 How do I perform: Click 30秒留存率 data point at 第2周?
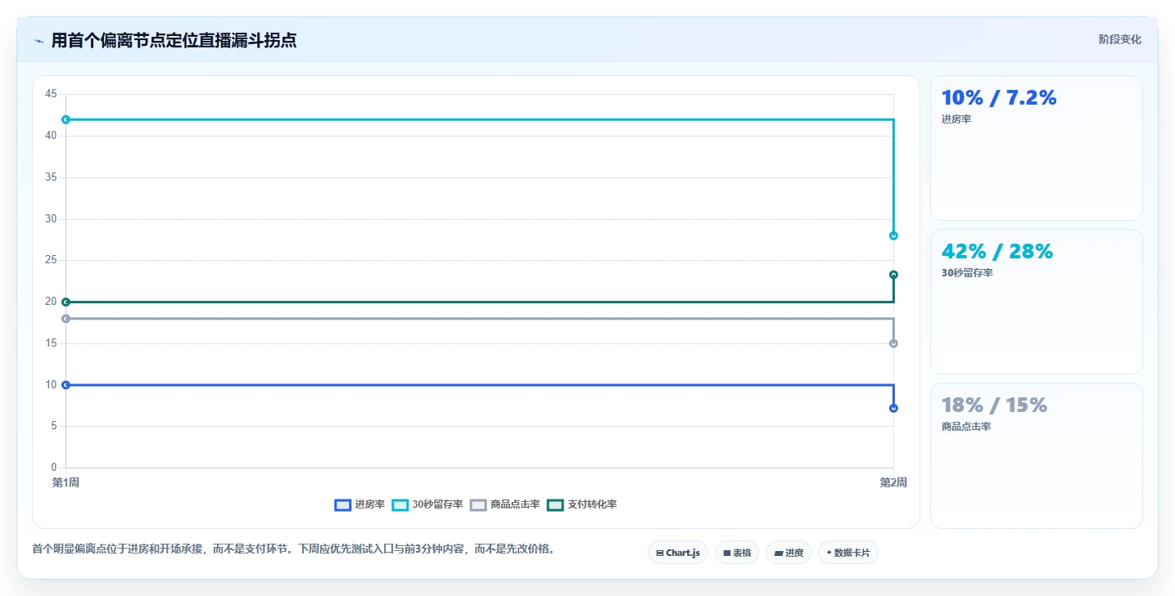pyautogui.click(x=893, y=235)
